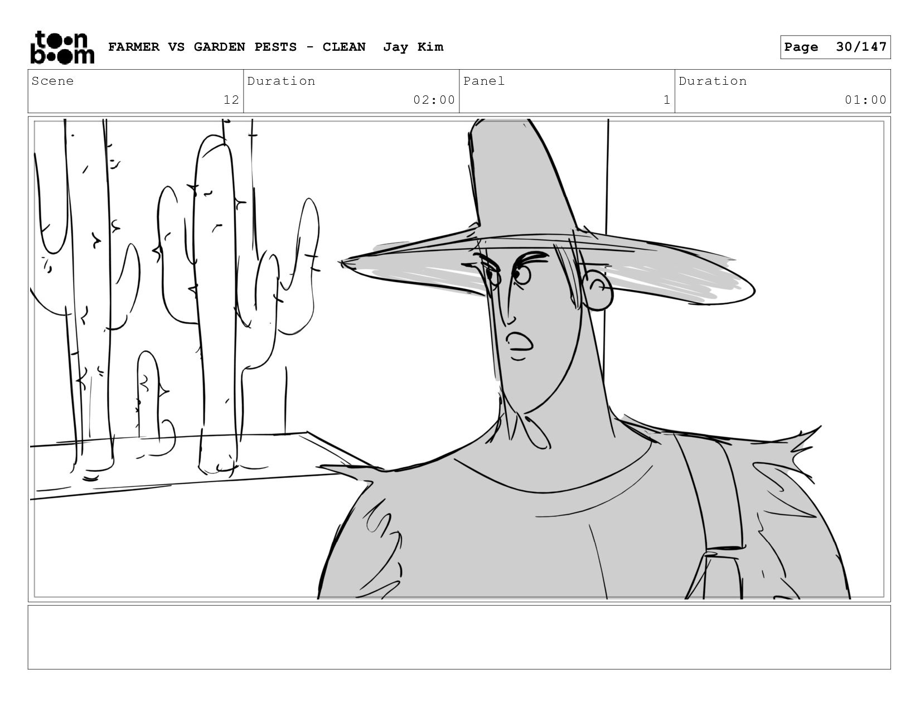This screenshot has width=920, height=711.
Task: Click the Toon Boom logo
Action: 62,47
